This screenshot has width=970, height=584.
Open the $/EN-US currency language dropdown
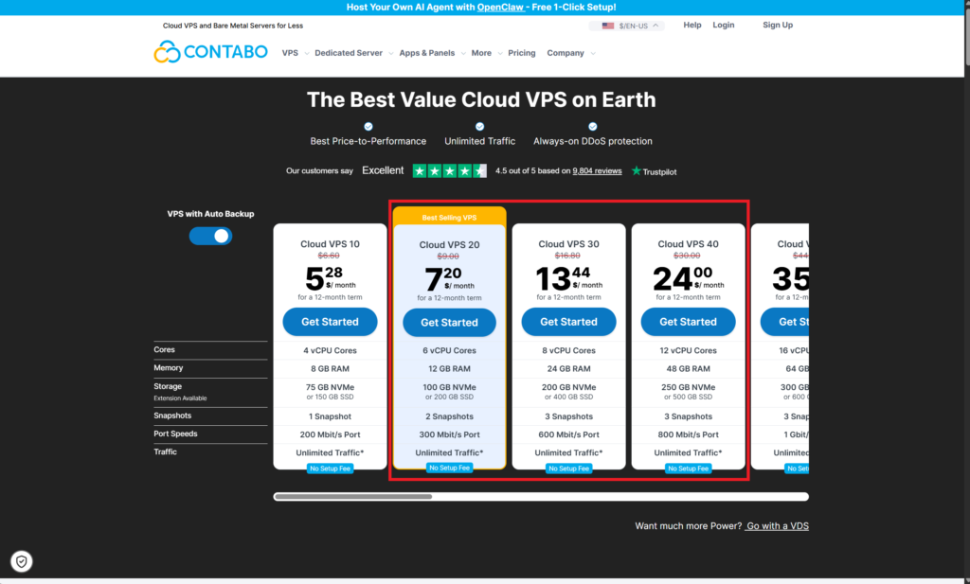627,26
